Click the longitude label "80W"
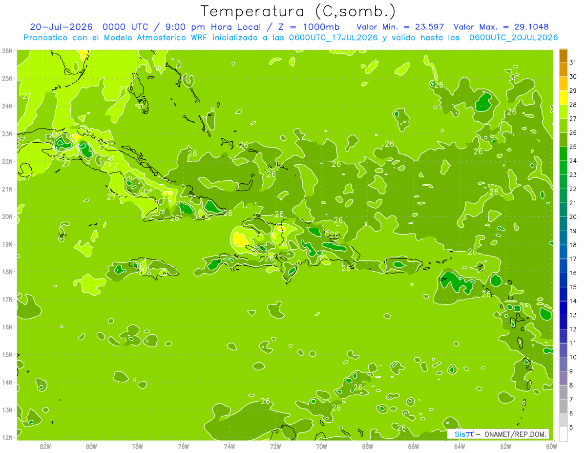586x453 pixels. pos(91,447)
